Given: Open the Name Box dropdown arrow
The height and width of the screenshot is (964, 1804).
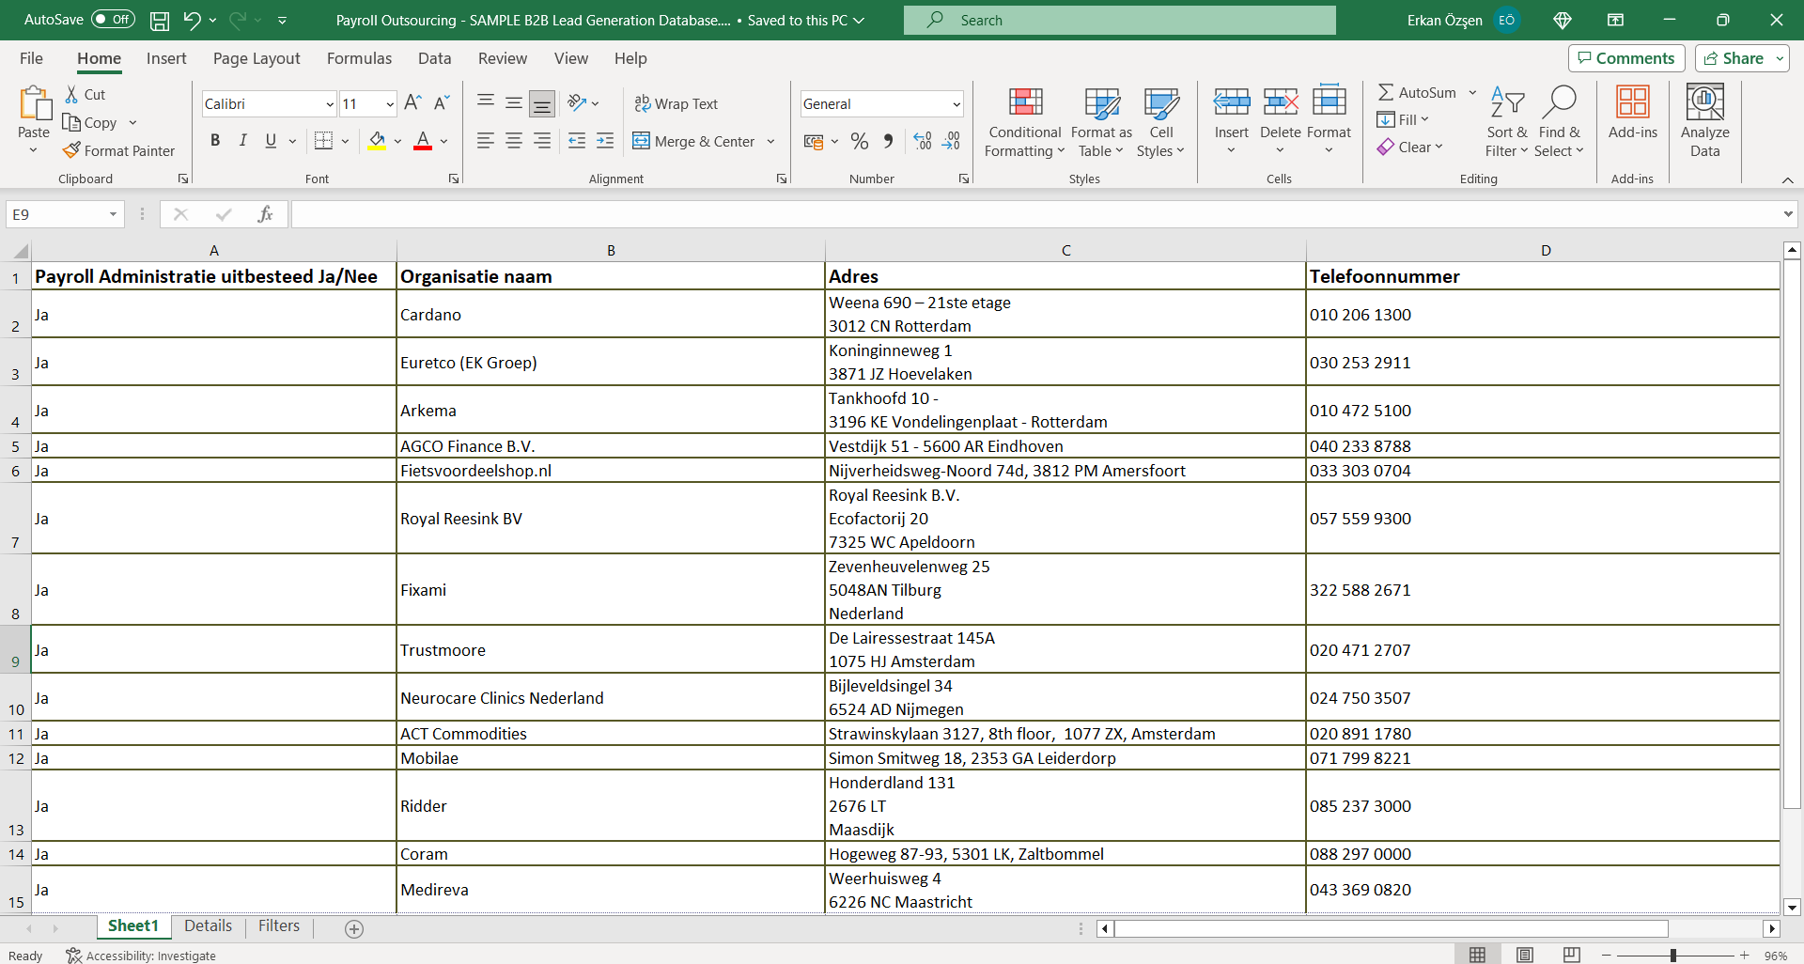Looking at the screenshot, I should tap(113, 214).
